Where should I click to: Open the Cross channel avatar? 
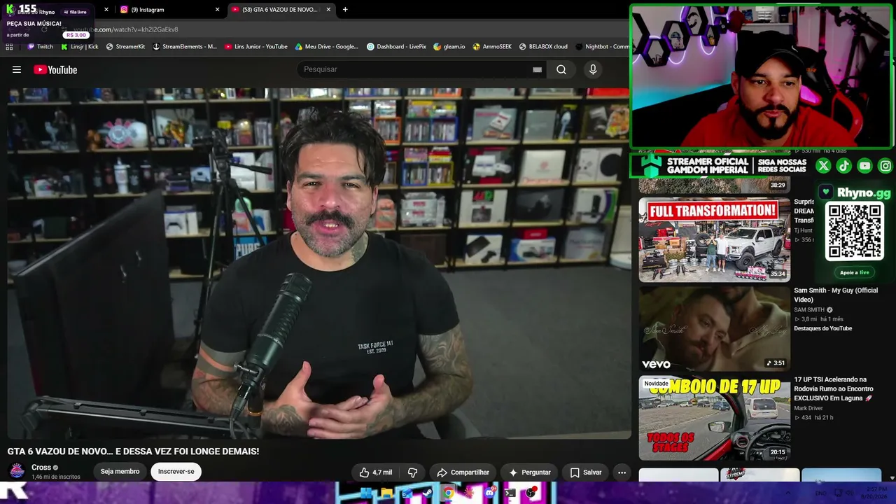17,471
